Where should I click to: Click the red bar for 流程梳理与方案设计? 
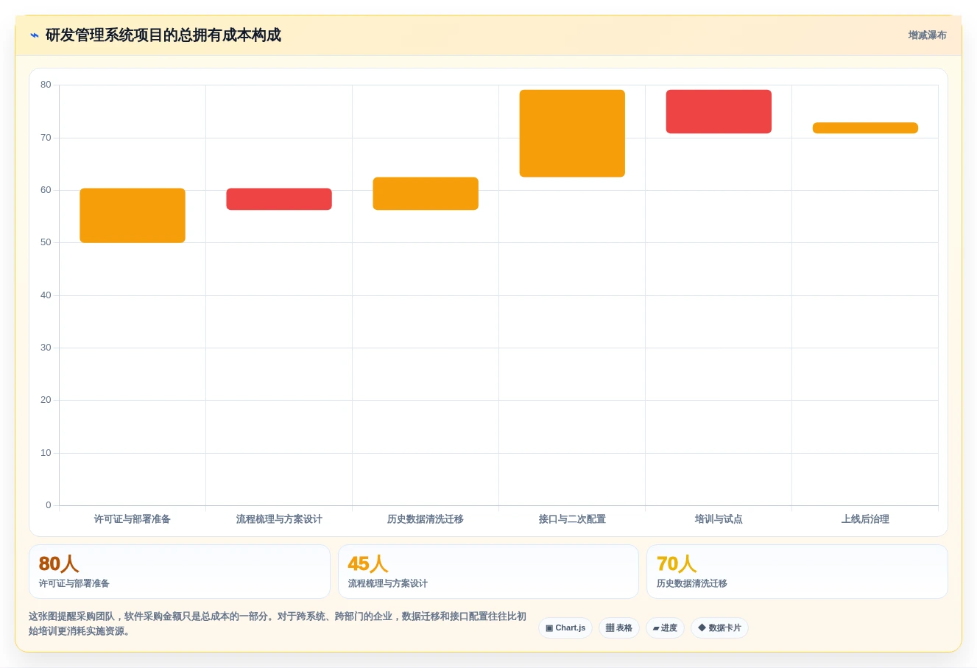pyautogui.click(x=279, y=200)
